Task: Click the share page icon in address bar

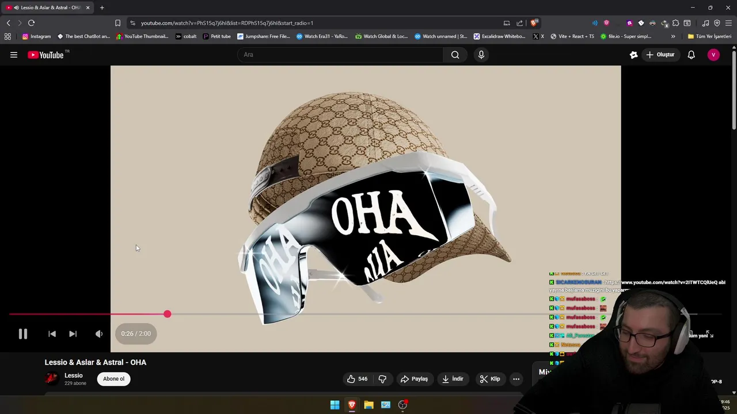Action: click(519, 23)
